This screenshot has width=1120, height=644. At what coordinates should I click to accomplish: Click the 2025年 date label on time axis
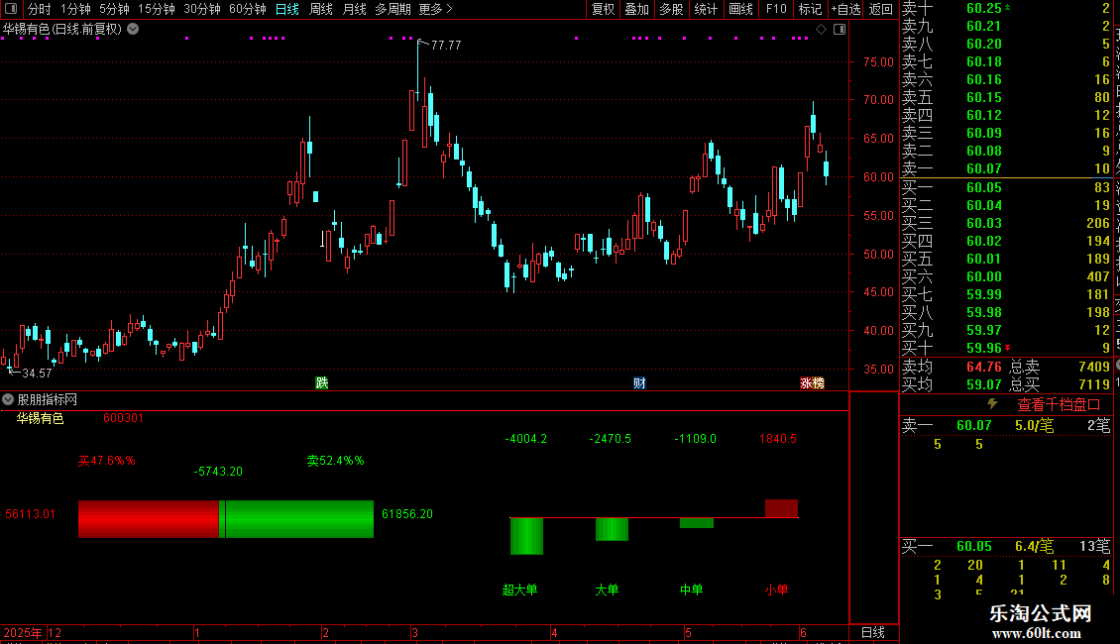[x=22, y=632]
